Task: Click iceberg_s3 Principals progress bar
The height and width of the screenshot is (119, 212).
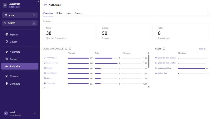Action: tap(78, 58)
